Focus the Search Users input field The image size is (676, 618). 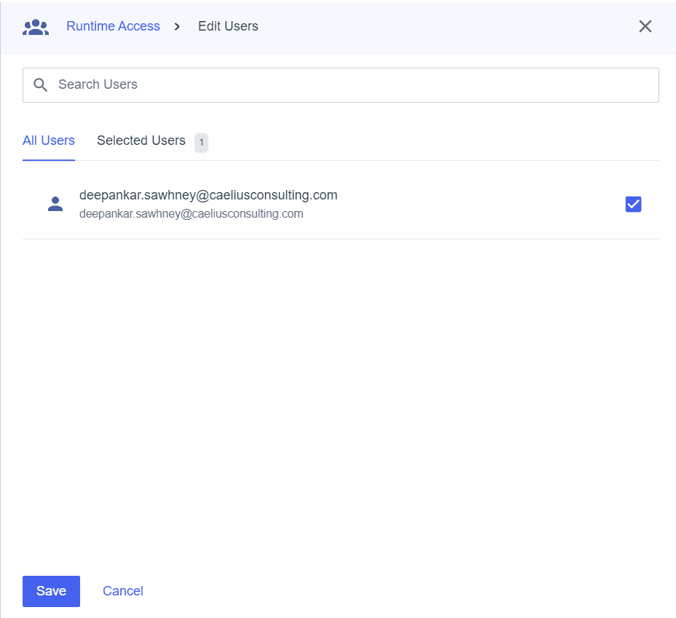pos(341,85)
